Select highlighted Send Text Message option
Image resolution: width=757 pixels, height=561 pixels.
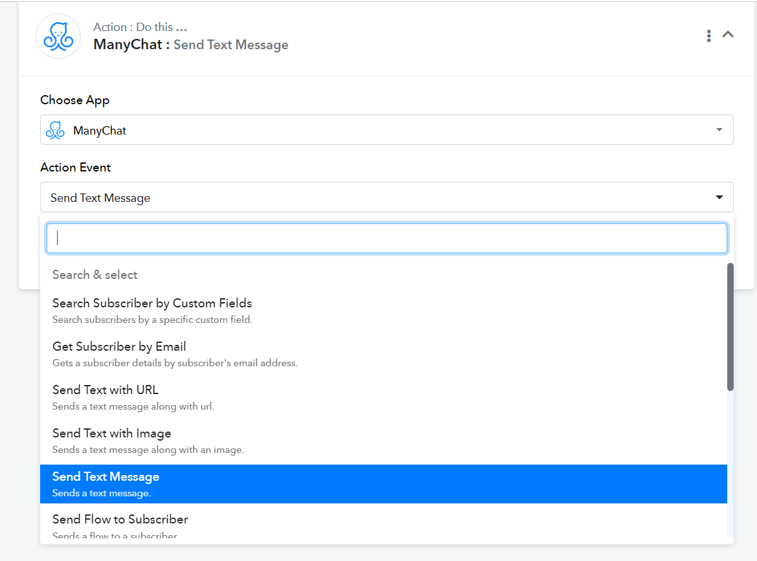383,484
